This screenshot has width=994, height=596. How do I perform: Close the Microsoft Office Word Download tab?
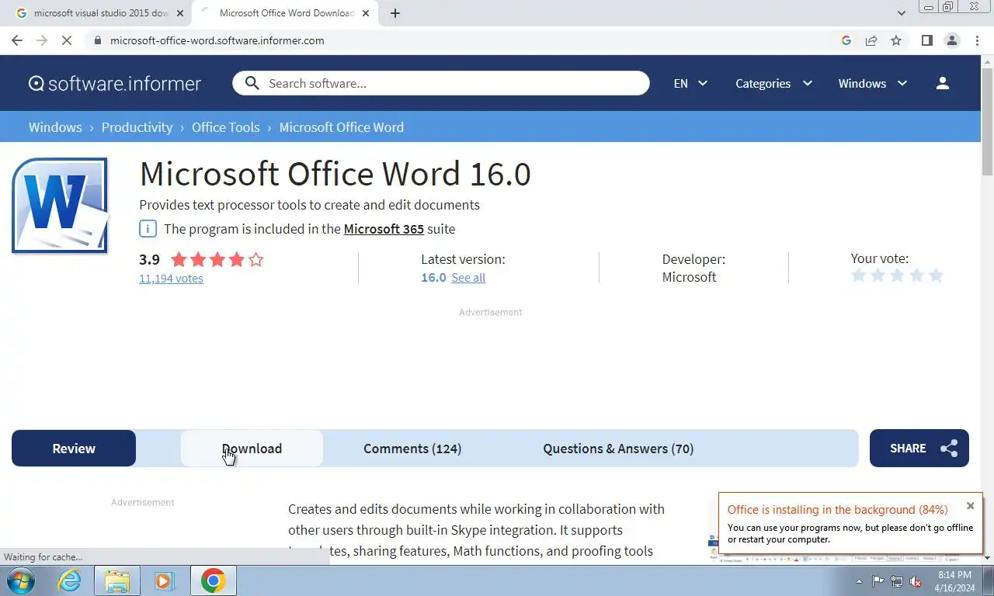[x=366, y=13]
